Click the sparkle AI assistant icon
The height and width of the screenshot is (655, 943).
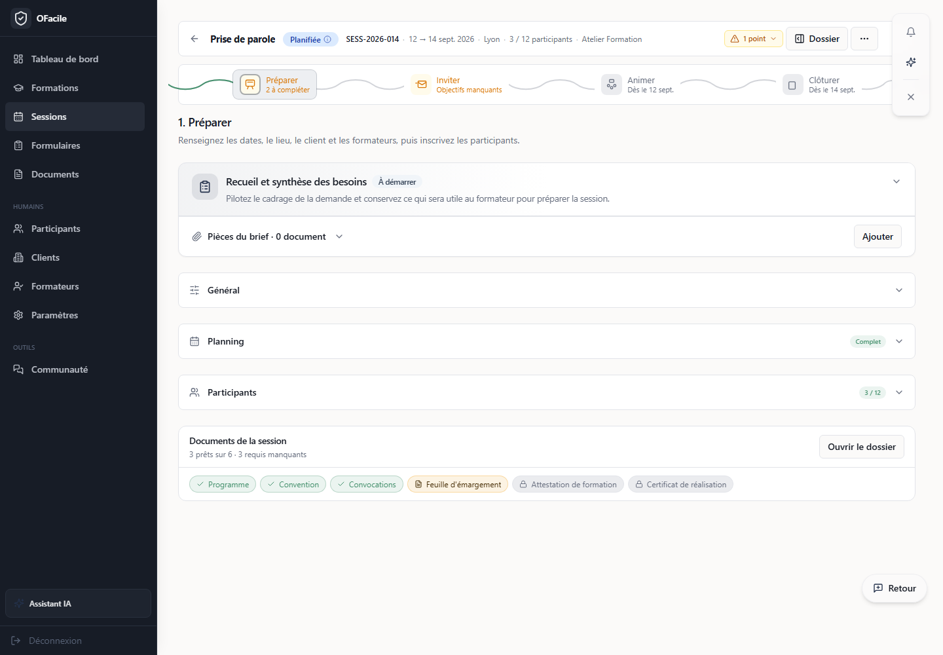(911, 62)
